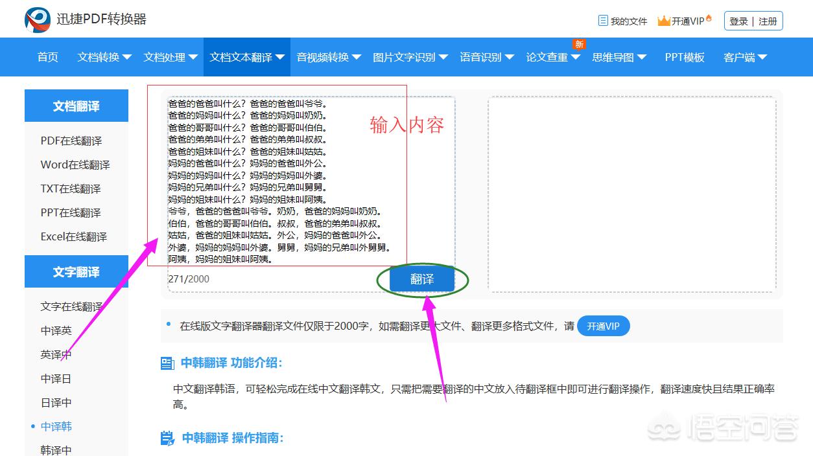Select TXT在线翻译 in sidebar
Screen dimensions: 813x456
(71, 188)
